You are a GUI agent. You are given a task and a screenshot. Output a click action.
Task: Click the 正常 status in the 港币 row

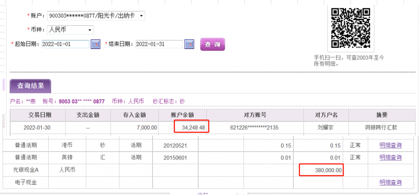(x=356, y=145)
